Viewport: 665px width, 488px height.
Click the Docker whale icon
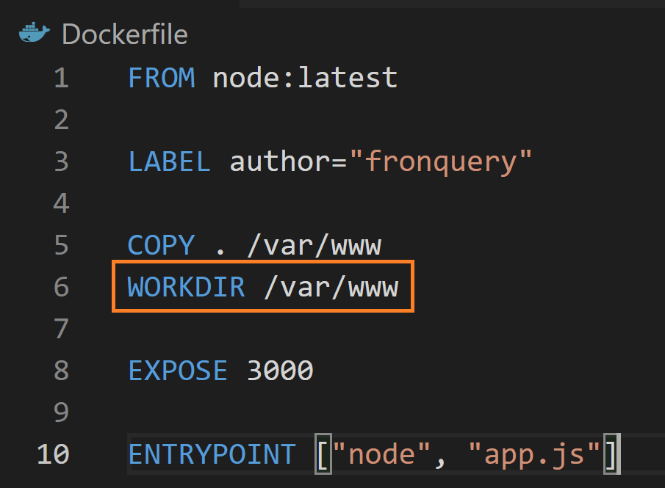click(35, 33)
